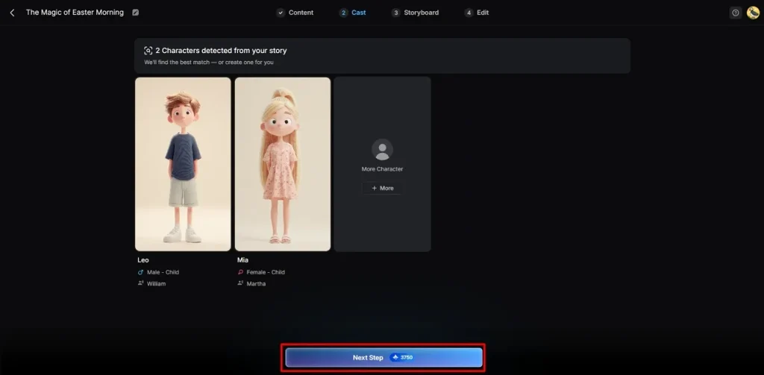
Task: Go to the Edit step tab
Action: click(x=477, y=13)
